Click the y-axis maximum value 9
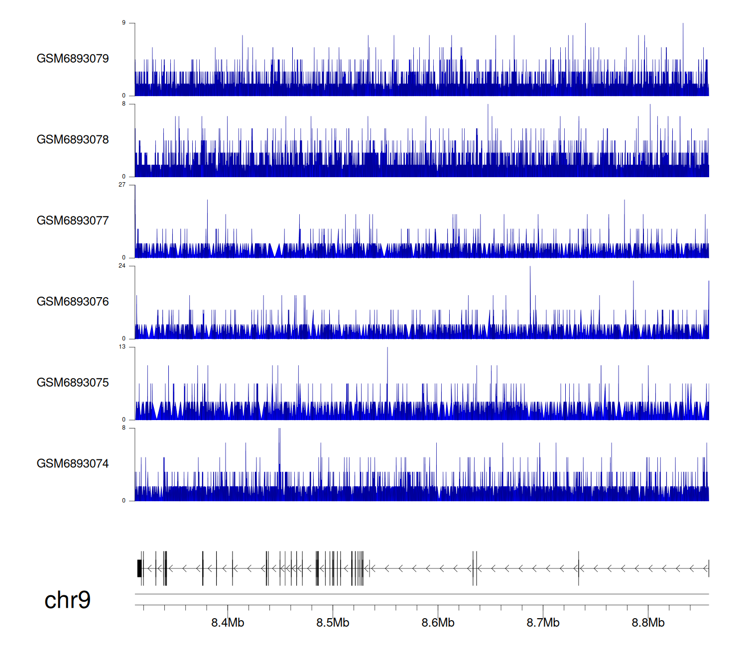This screenshot has width=747, height=657. [x=124, y=23]
